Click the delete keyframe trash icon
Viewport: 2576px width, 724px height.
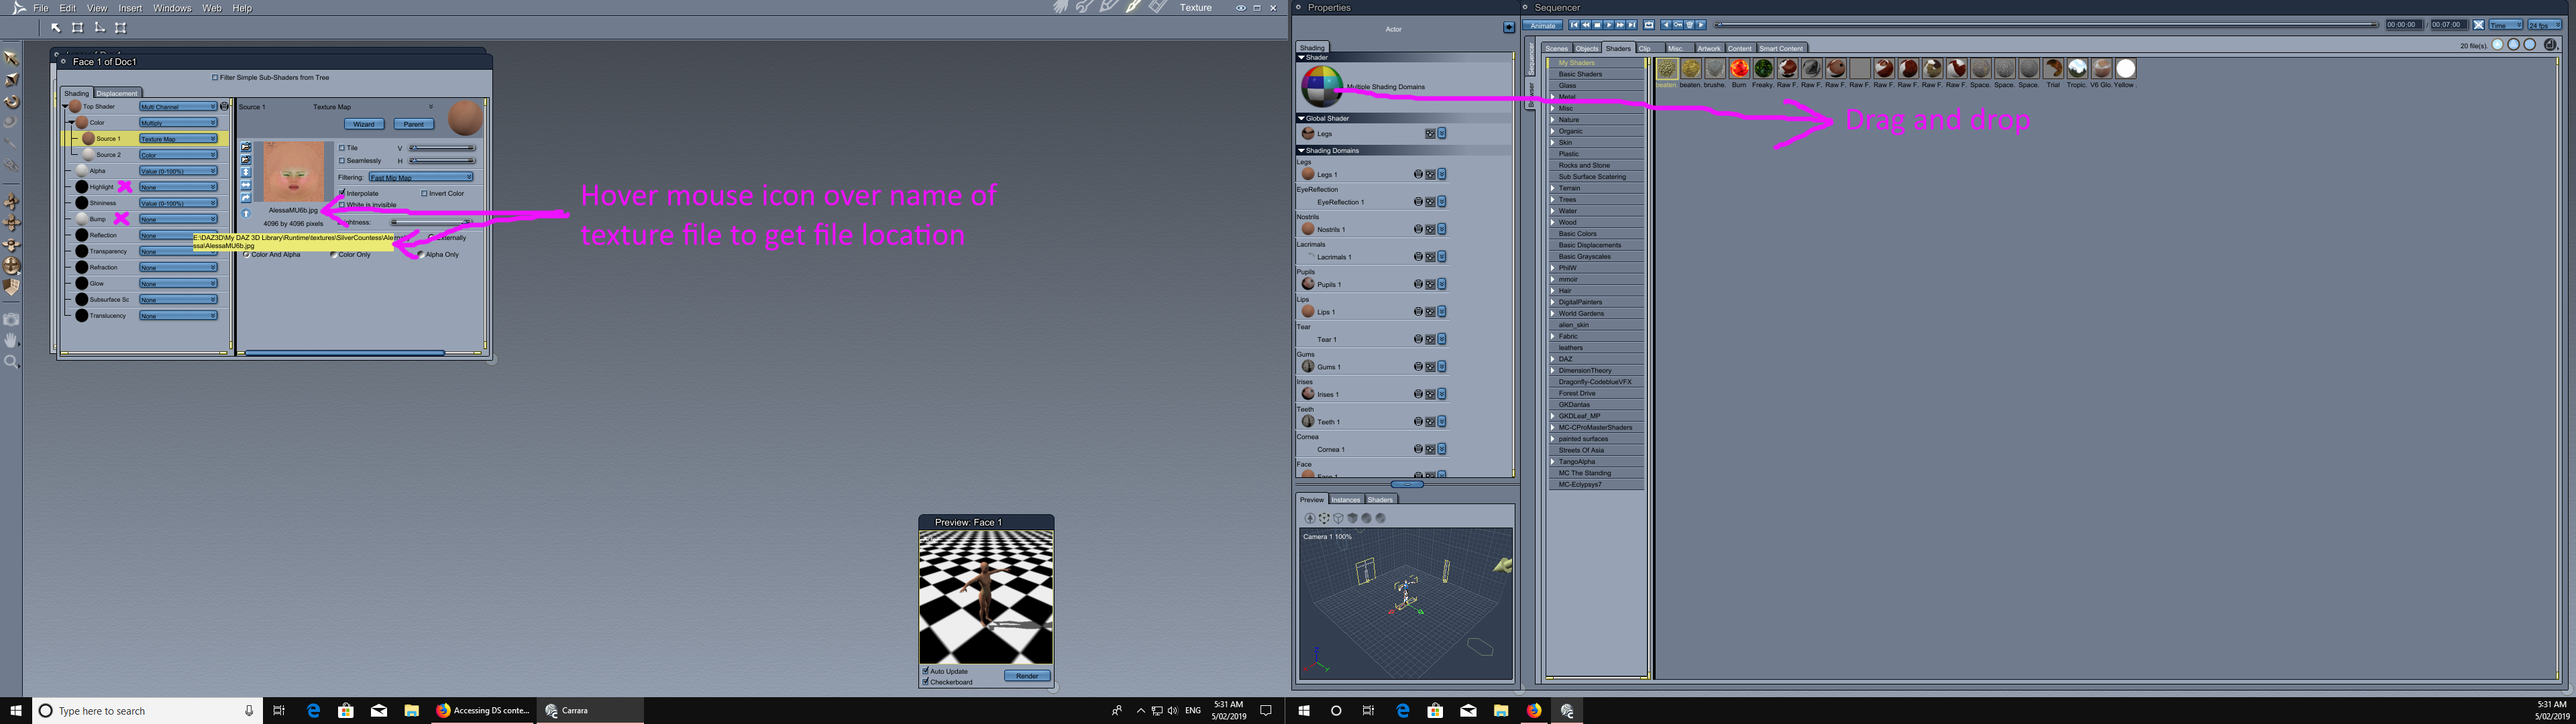coord(1690,25)
